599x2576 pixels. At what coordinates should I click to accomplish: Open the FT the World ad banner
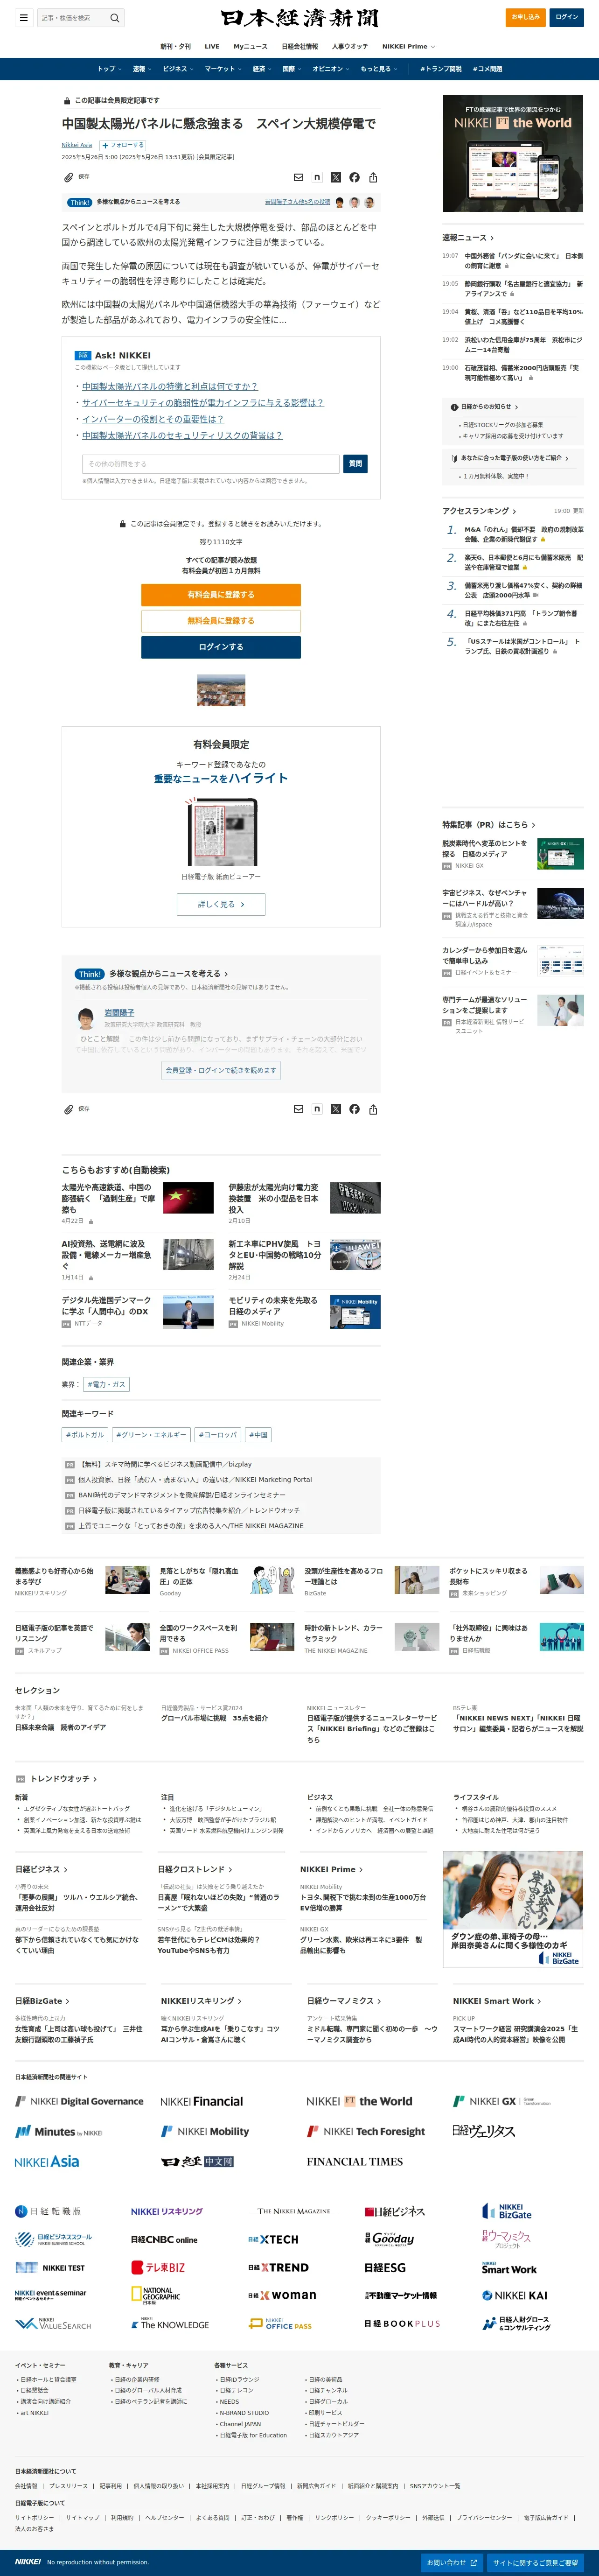(x=513, y=153)
